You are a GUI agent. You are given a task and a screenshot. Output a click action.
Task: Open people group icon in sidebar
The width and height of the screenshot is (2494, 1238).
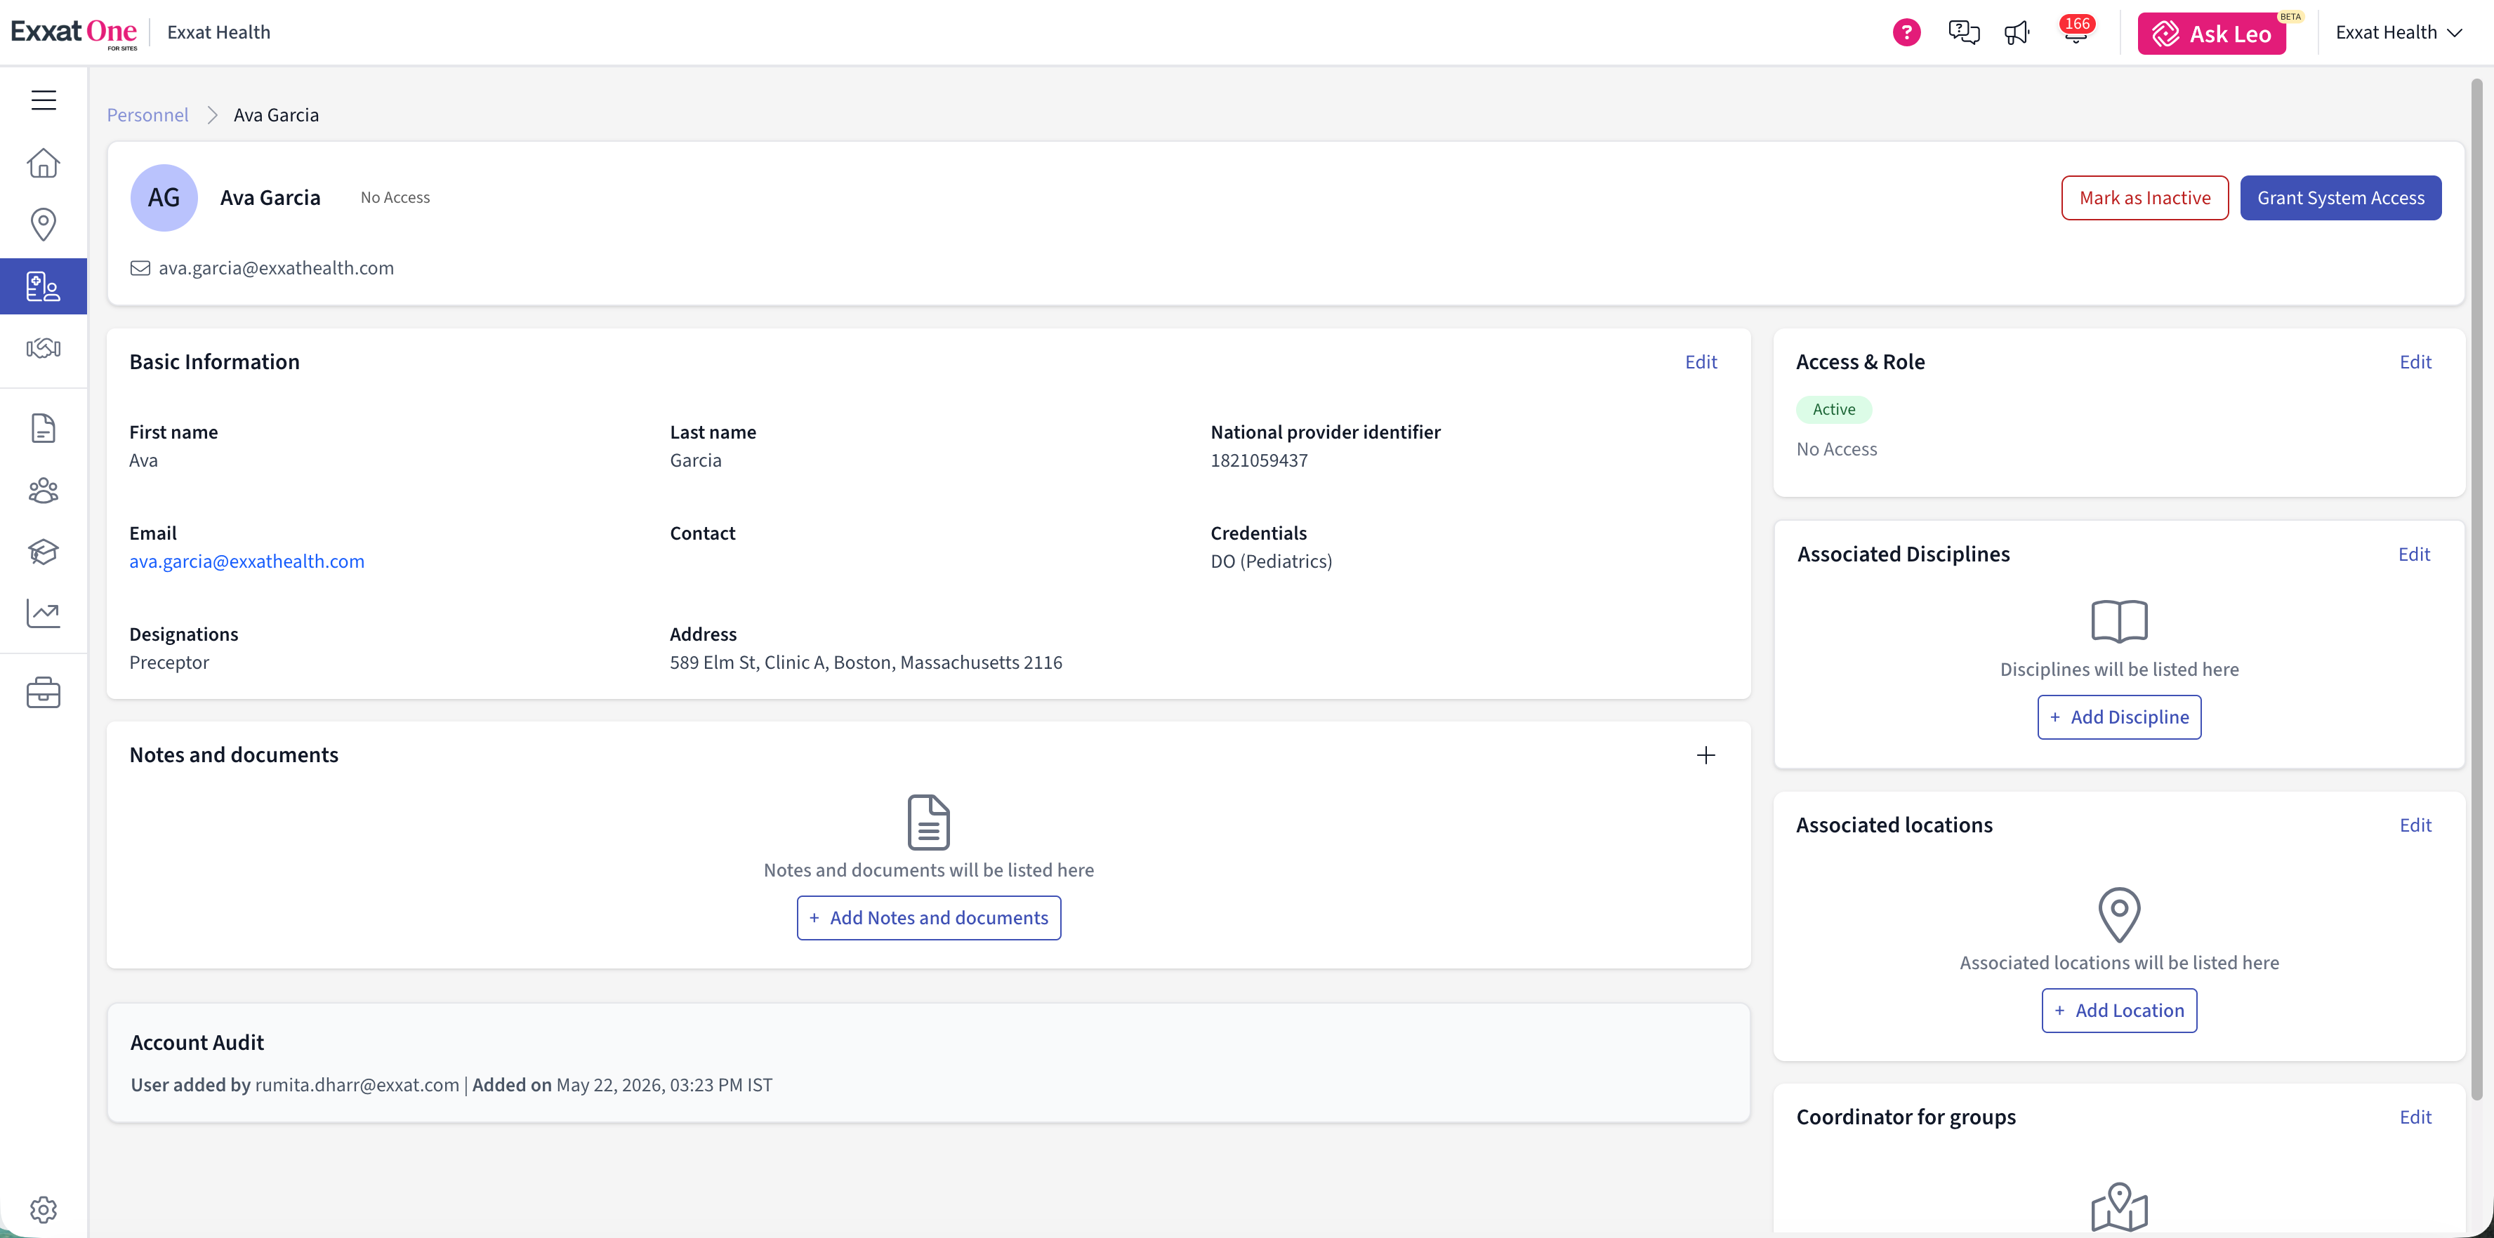44,491
